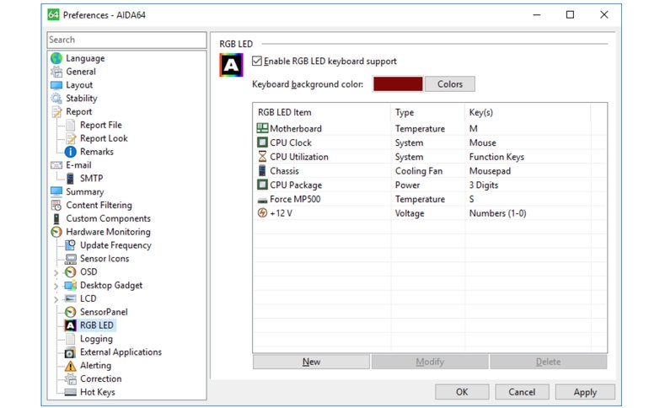Image resolution: width=649 pixels, height=408 pixels.
Task: Click the Content Filtering icon
Action: tap(56, 205)
